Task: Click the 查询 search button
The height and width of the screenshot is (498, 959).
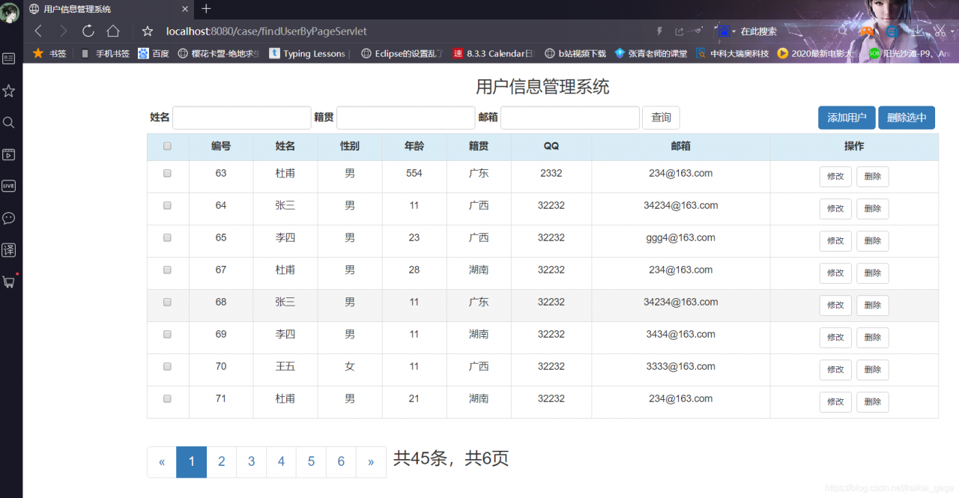Action: click(x=660, y=118)
